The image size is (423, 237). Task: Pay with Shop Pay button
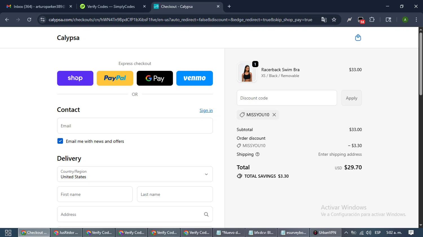click(x=75, y=78)
